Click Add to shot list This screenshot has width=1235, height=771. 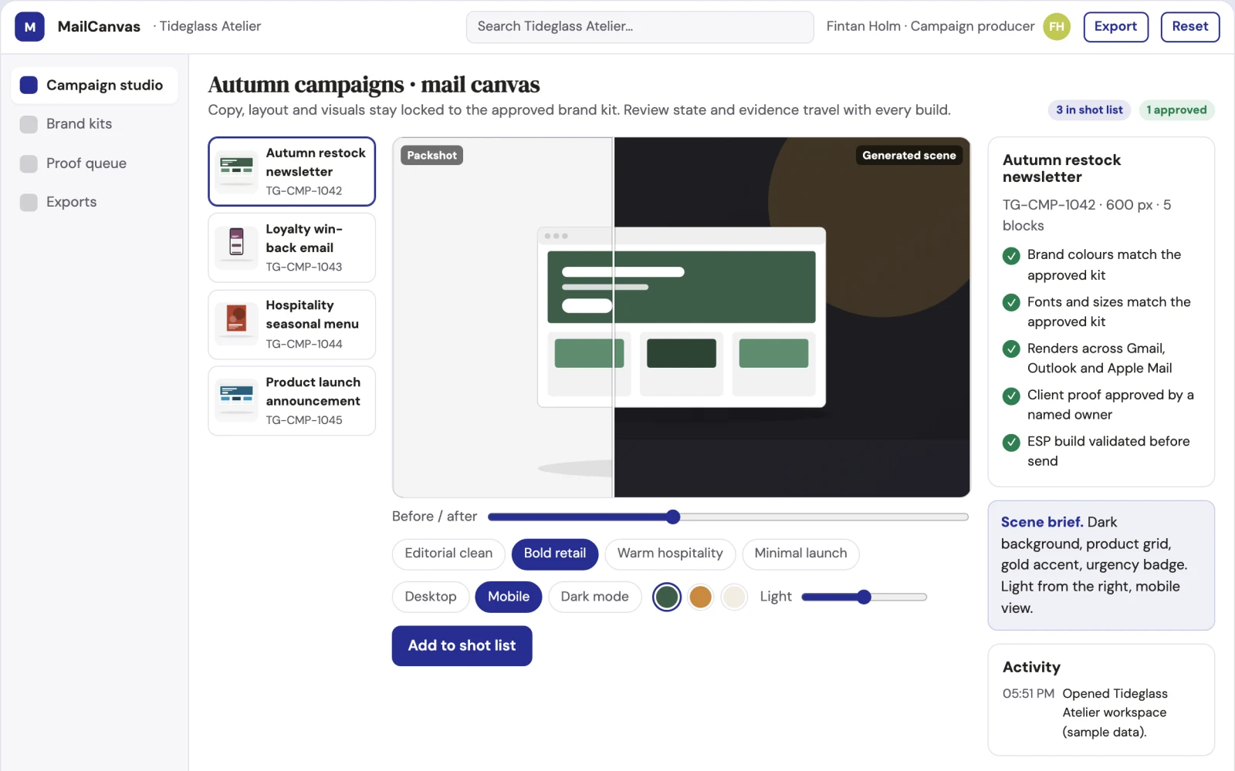(x=462, y=646)
